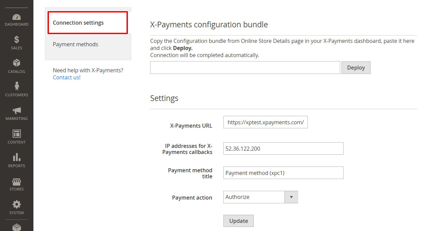This screenshot has width=436, height=231.
Task: Click the CATALOG menu label
Action: (17, 72)
